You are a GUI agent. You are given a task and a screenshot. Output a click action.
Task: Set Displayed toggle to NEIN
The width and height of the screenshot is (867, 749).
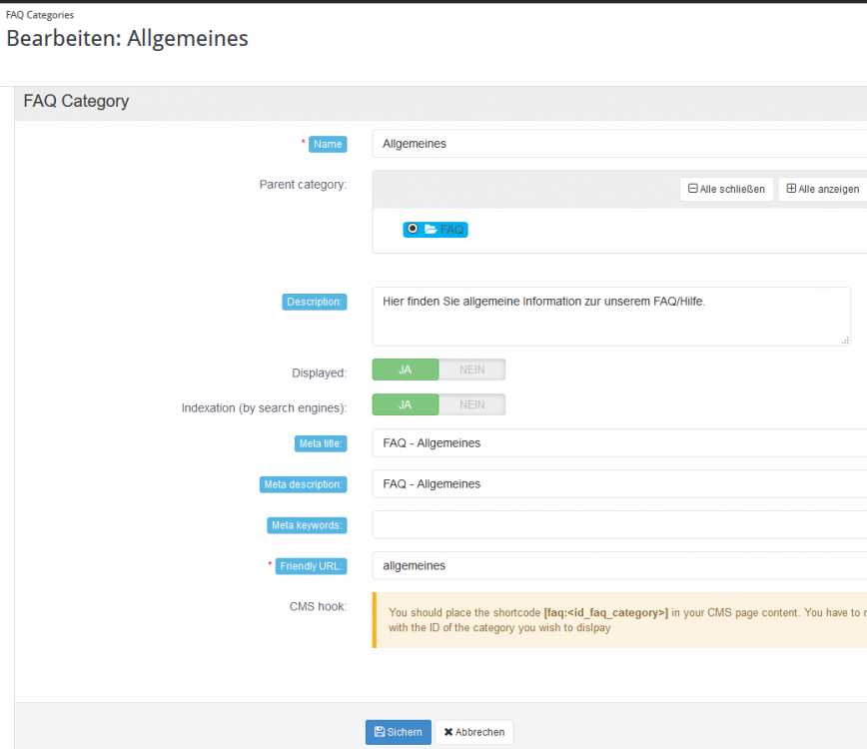coord(471,370)
